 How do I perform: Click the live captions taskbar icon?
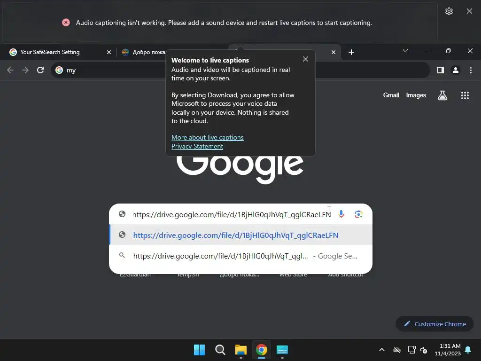(x=282, y=350)
